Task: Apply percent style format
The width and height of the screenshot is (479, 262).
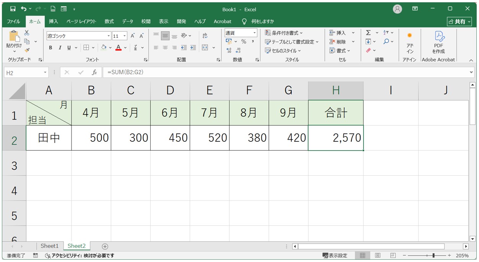Action: point(244,41)
